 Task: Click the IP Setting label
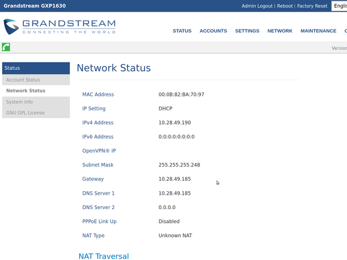[94, 109]
